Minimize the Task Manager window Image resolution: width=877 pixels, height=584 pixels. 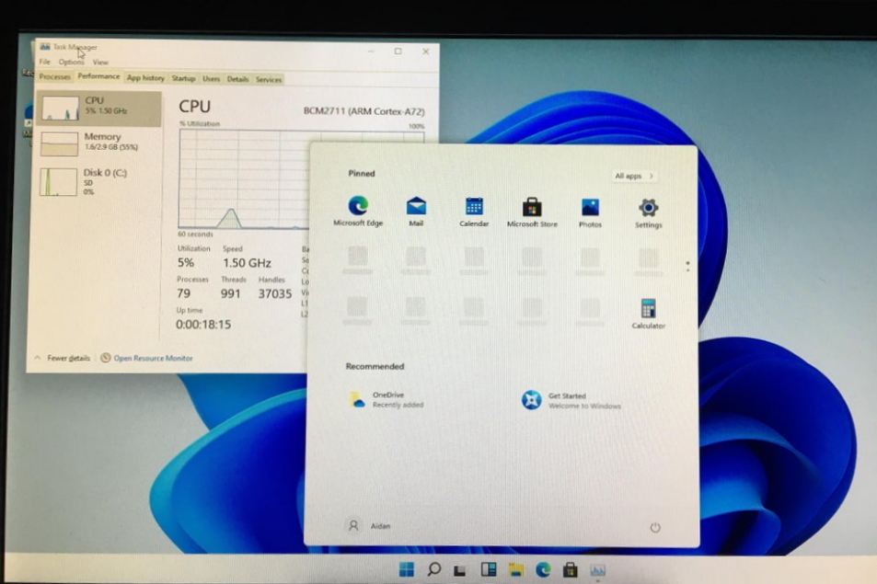click(371, 52)
